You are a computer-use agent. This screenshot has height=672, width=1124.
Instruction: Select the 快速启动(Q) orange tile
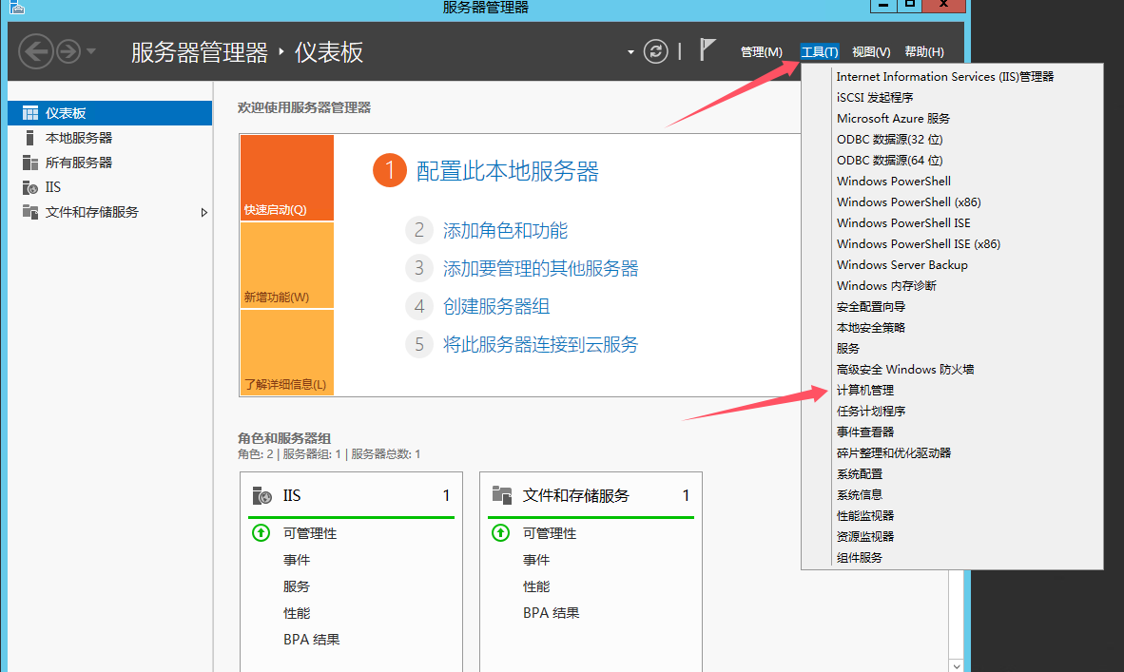pyautogui.click(x=286, y=178)
